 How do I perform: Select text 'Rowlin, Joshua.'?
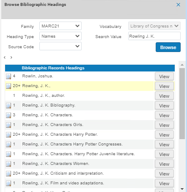click(x=38, y=76)
